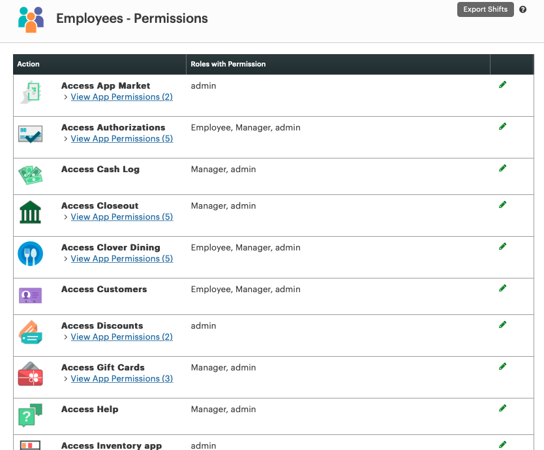
Task: Click the Roles with Permission column header
Action: pos(228,64)
